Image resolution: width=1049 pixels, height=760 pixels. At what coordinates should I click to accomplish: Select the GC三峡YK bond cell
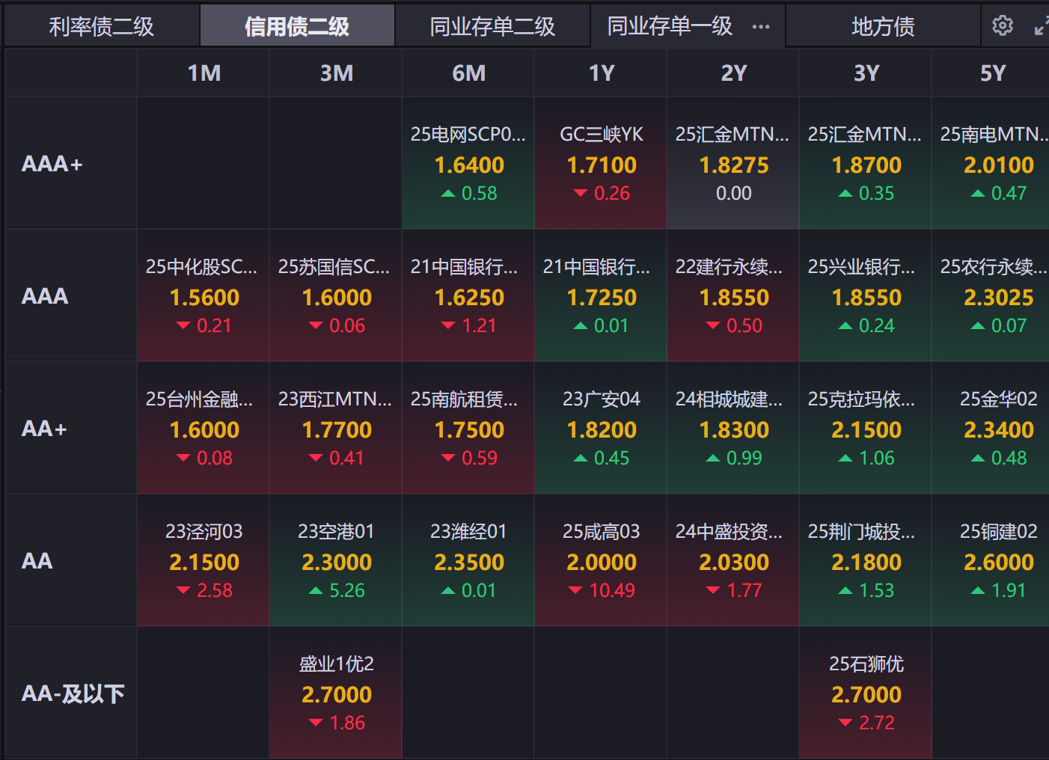coord(601,163)
